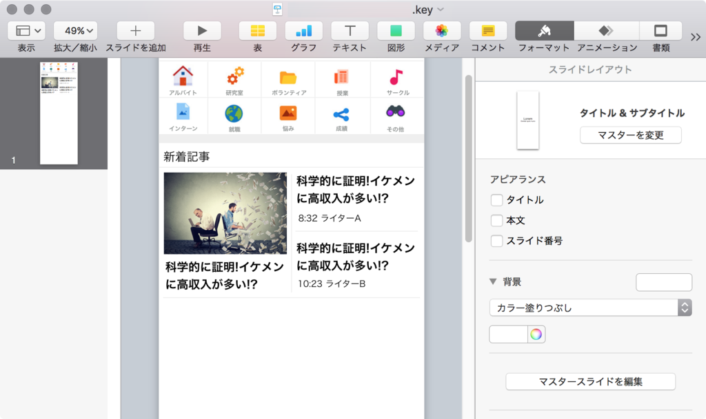706x419 pixels.
Task: Click the white fill color well
Action: (x=508, y=334)
